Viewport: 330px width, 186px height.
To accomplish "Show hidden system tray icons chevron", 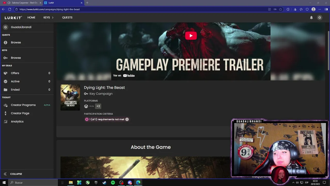I will (293, 183).
